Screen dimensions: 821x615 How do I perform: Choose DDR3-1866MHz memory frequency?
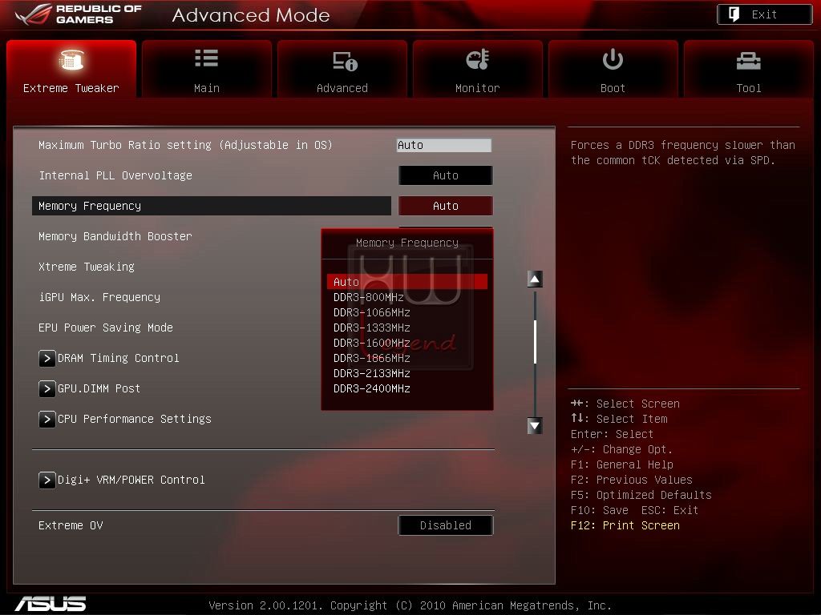click(x=372, y=358)
